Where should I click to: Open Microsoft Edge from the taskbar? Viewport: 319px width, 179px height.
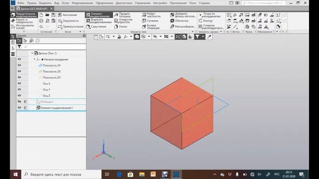point(119,175)
